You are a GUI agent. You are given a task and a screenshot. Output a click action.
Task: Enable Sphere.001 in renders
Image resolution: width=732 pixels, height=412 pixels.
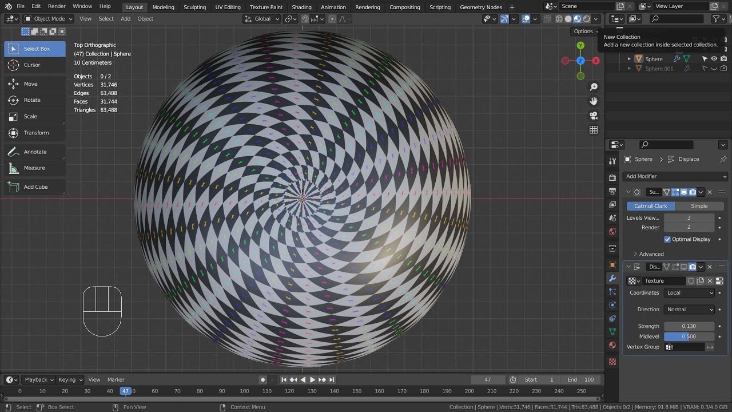pyautogui.click(x=723, y=69)
